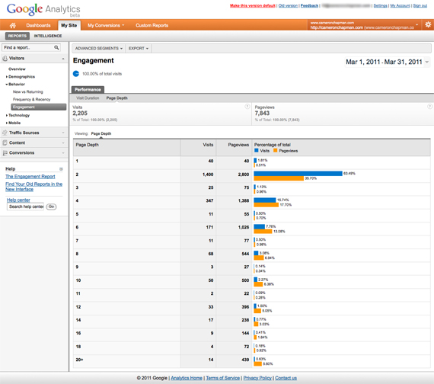Click the Sign out link
Viewport: 434px width, 384px height.
(420, 5)
